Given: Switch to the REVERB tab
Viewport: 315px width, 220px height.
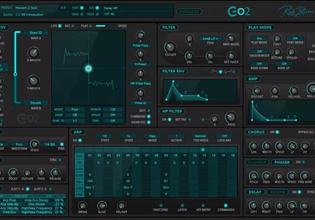Looking at the screenshot, I should coord(278,192).
